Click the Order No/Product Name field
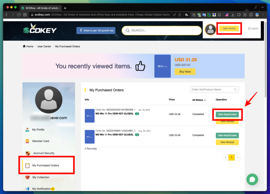Image resolution: width=270 pixels, height=194 pixels. point(214,89)
